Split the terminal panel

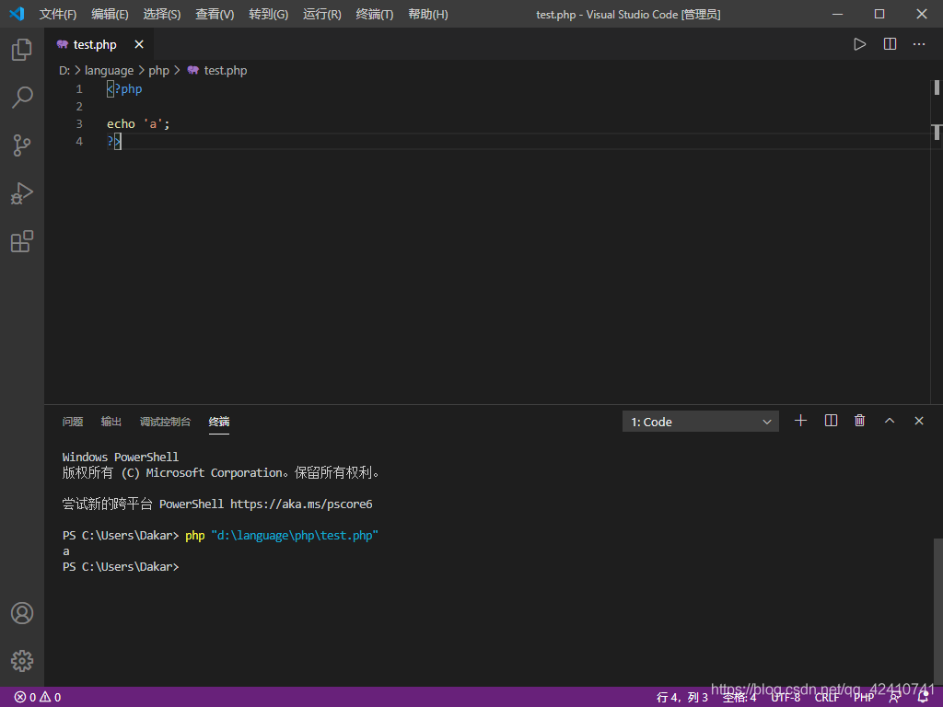(x=832, y=421)
